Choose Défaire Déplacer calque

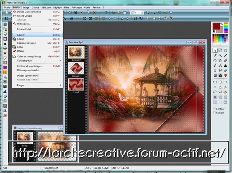coord(37,12)
